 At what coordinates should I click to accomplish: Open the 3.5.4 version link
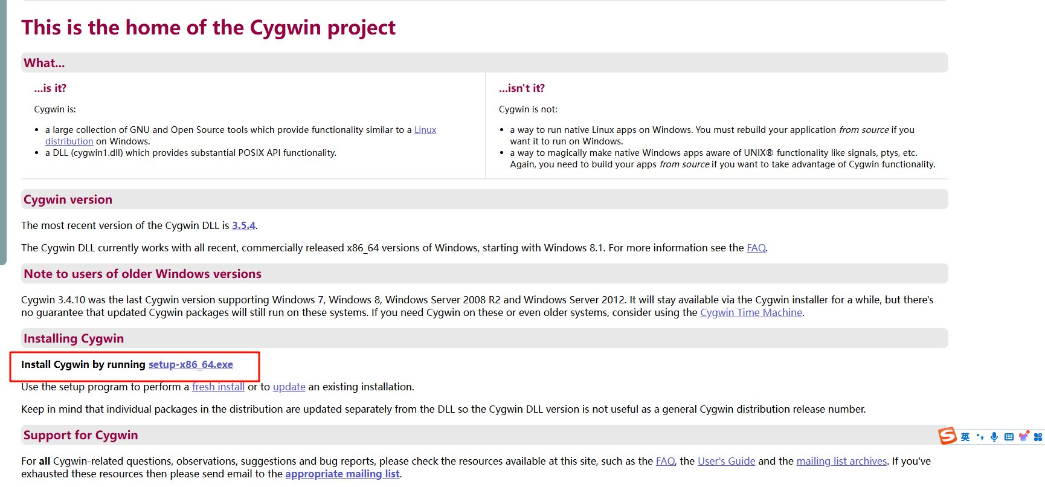coord(243,225)
